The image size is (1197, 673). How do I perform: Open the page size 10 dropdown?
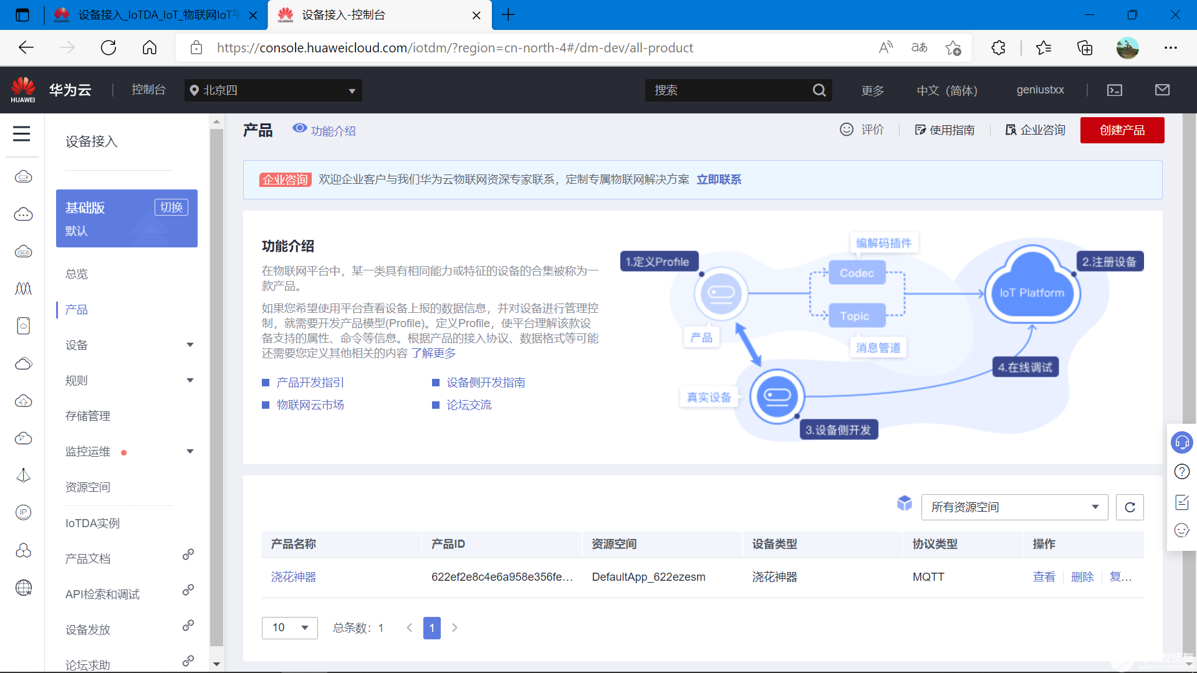[290, 628]
